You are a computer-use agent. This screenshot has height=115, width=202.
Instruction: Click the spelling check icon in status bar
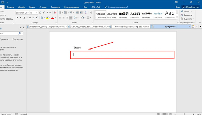click(x=16, y=114)
